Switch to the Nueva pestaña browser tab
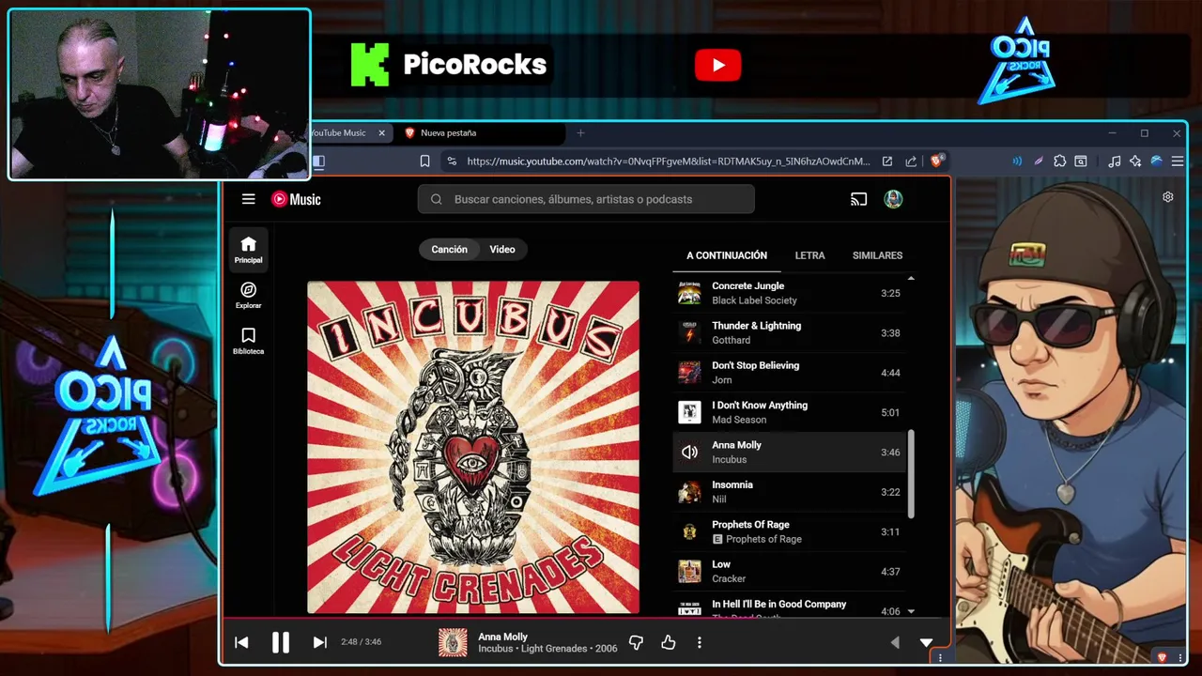This screenshot has width=1202, height=676. tap(482, 133)
